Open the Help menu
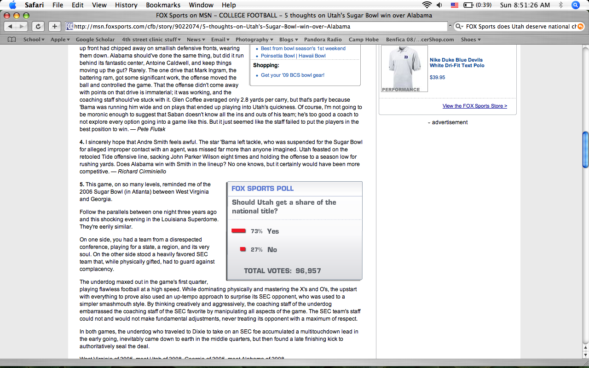Viewport: 589px width, 368px height. 229,5
